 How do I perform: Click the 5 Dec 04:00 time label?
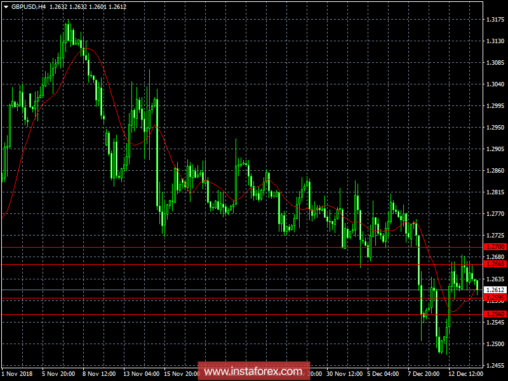pos(384,373)
